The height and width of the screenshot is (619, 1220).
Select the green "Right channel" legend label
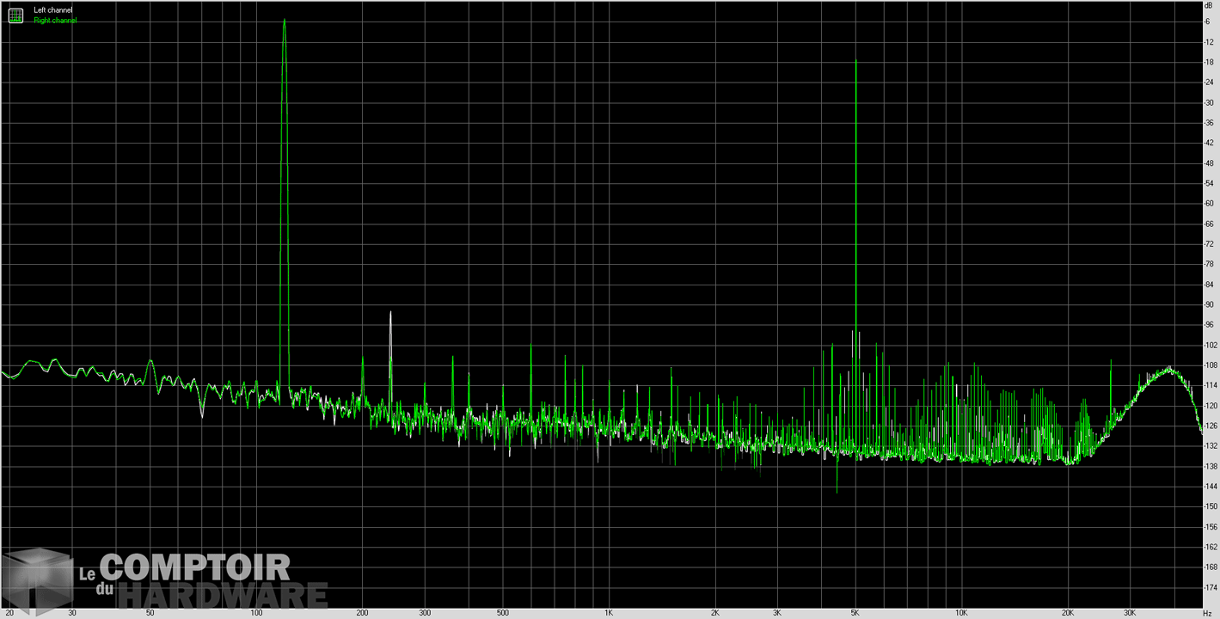point(55,20)
